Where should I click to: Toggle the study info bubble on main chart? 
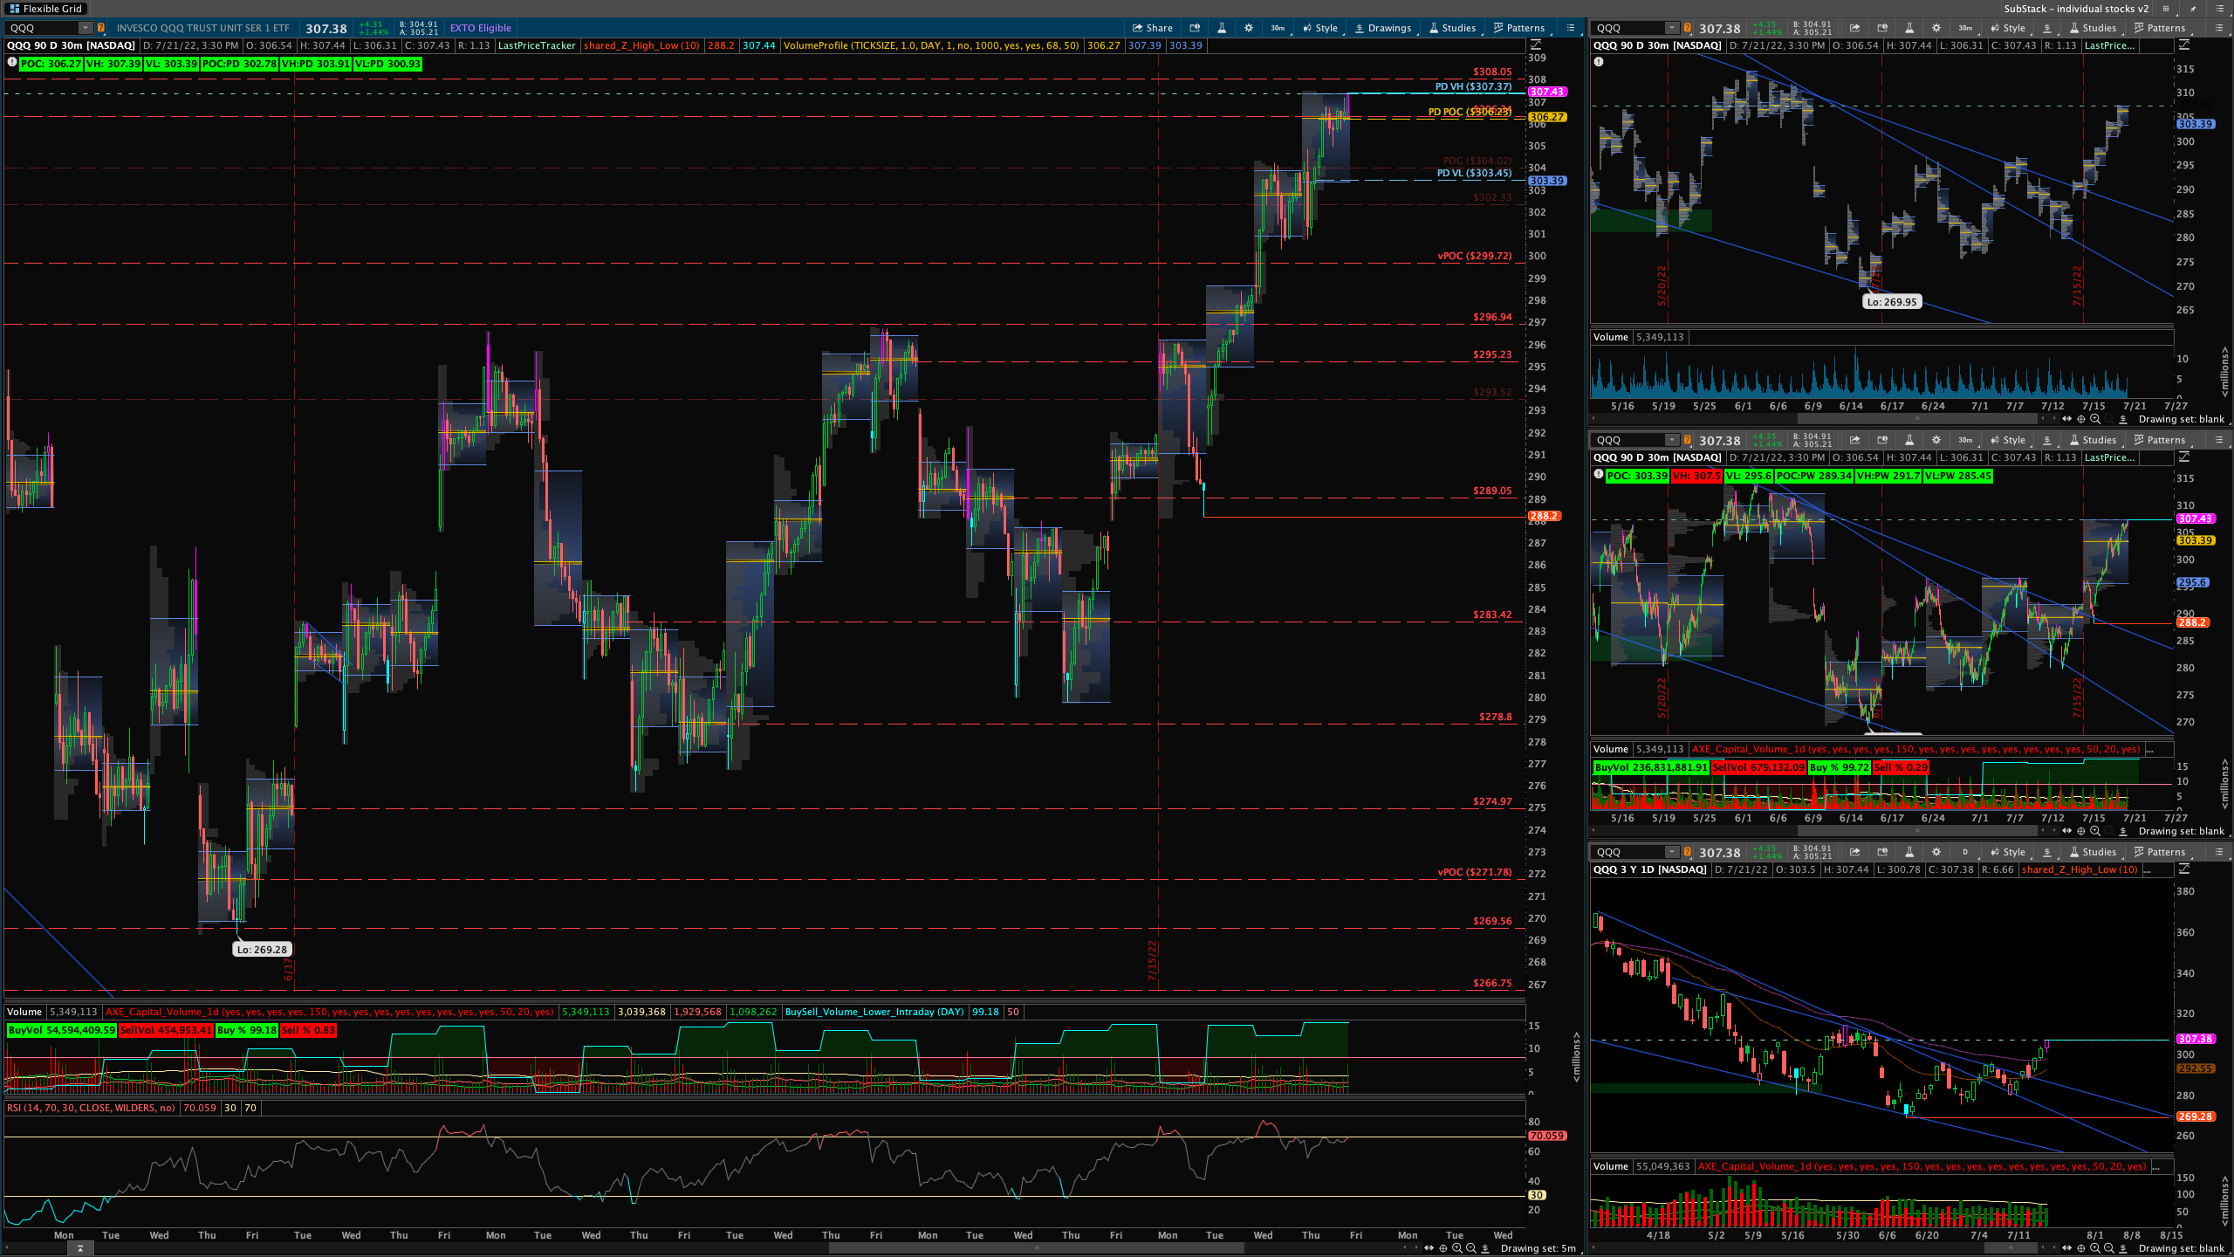[12, 63]
